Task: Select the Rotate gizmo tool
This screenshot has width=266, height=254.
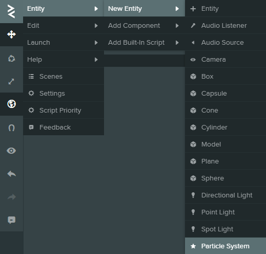Action: (x=11, y=58)
